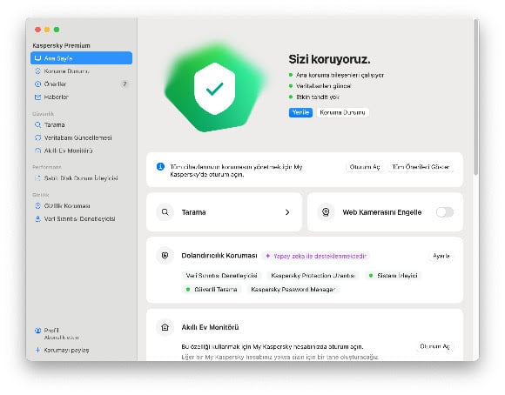Click the sidebar Akıllı Ev Monitörü icon
Image resolution: width=505 pixels, height=395 pixels.
click(x=37, y=151)
